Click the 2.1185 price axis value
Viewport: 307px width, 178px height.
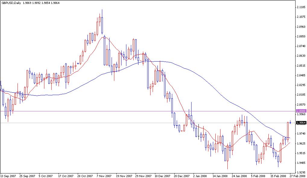(301, 7)
